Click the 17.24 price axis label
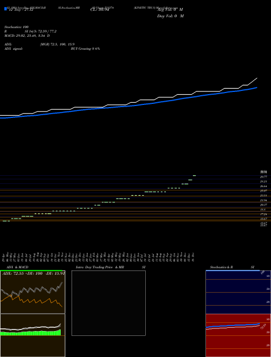This screenshot has height=357, width=271. pos(263,214)
